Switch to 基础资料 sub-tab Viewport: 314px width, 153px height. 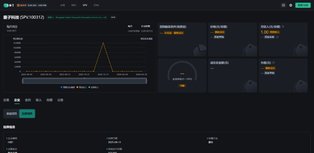(12, 114)
